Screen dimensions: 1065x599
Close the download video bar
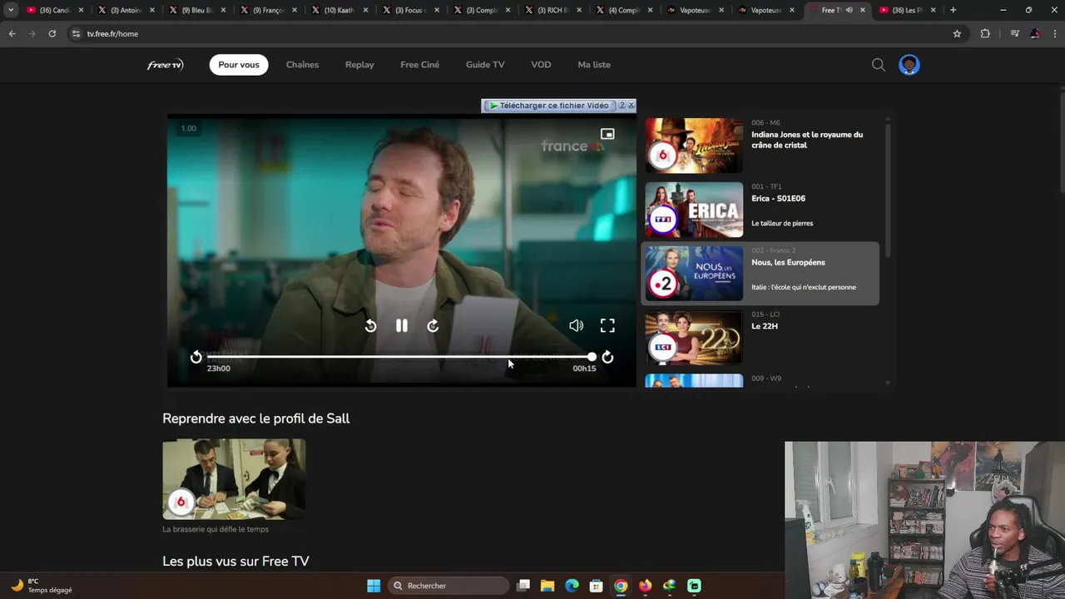(x=631, y=105)
